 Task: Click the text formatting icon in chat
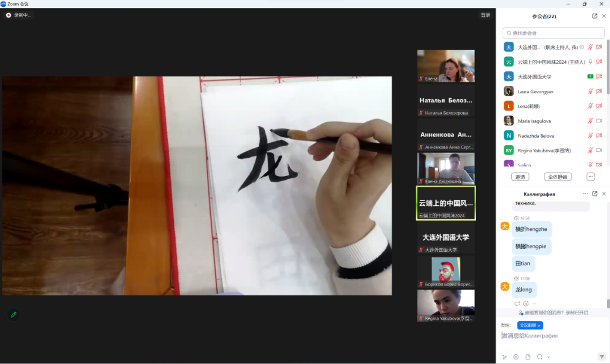tap(504, 357)
